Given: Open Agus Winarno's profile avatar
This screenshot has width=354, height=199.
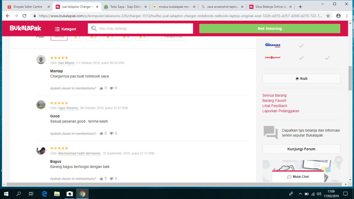Looking at the screenshot, I should [41, 104].
